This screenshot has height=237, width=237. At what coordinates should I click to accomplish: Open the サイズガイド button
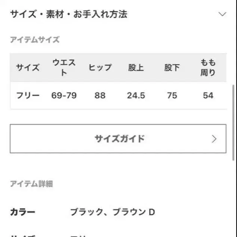coord(118,139)
